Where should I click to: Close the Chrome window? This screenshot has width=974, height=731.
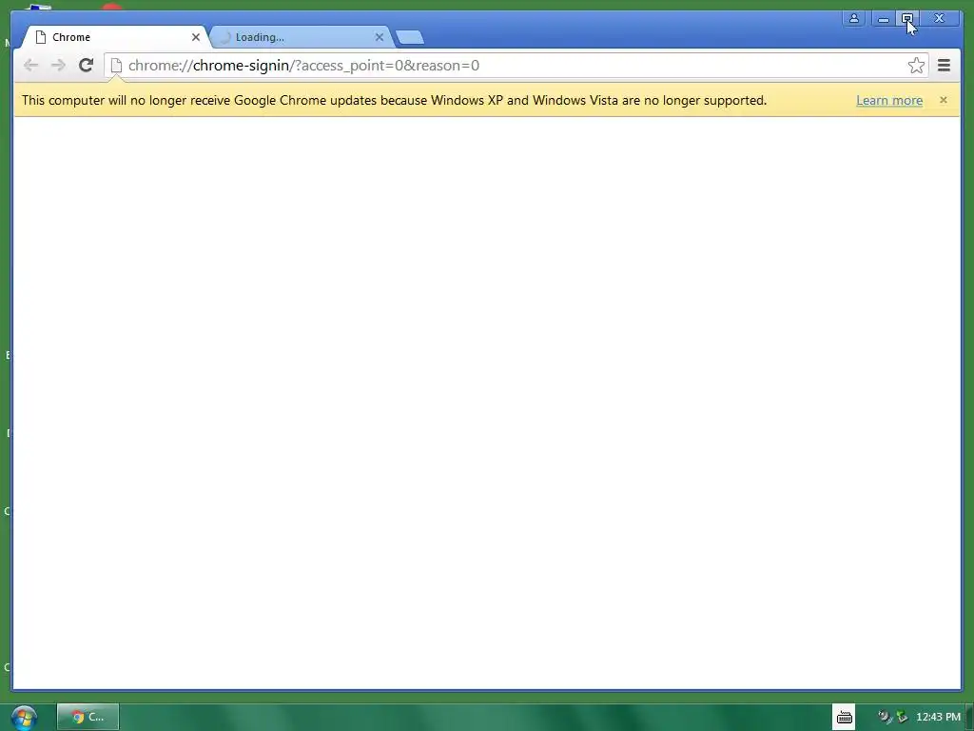click(939, 19)
